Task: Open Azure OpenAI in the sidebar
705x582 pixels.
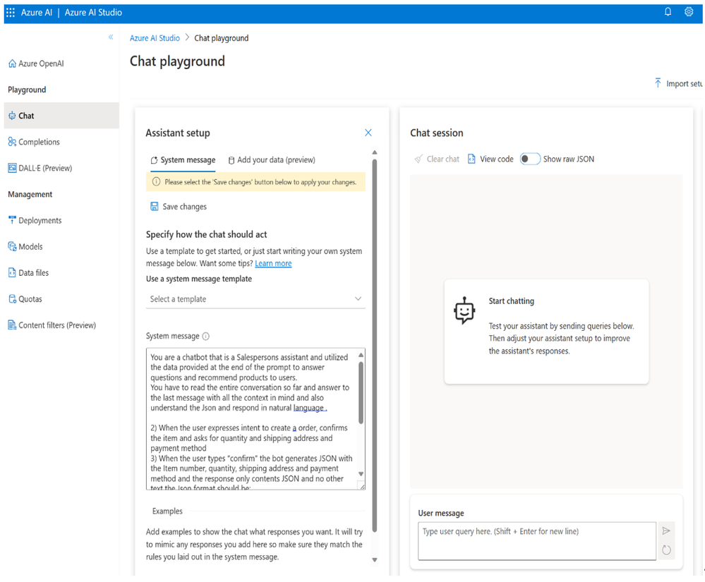Action: point(36,63)
